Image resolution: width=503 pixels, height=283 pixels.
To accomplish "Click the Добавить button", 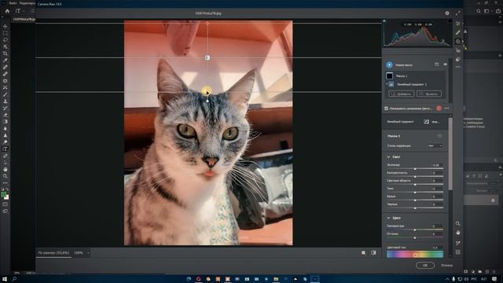I will pos(401,94).
